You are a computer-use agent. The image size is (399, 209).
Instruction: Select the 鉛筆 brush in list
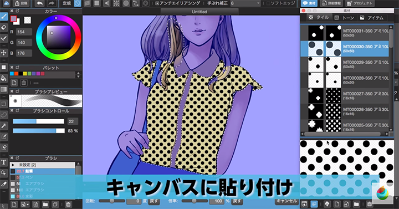[43, 171]
